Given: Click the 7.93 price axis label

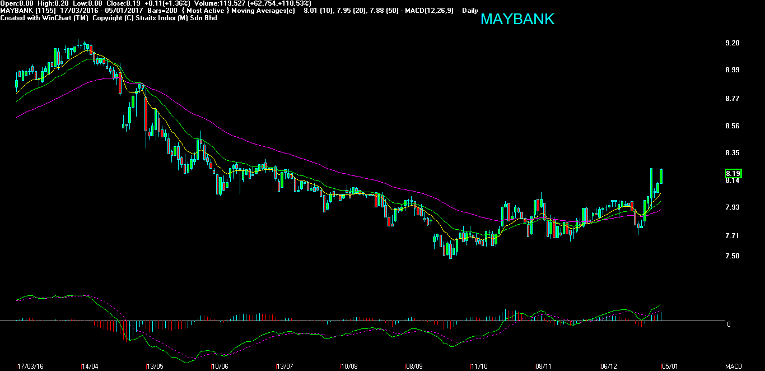Looking at the screenshot, I should (733, 207).
